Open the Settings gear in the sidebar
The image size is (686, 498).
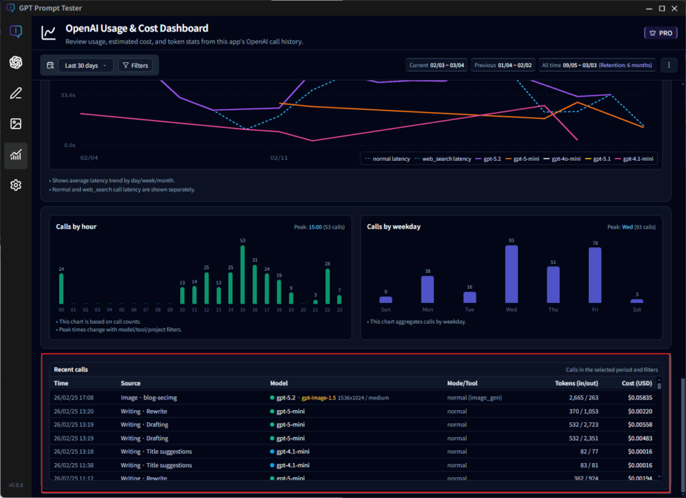pos(15,185)
